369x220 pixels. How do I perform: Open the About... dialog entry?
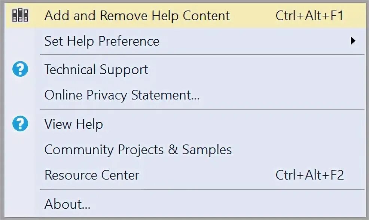coord(67,204)
